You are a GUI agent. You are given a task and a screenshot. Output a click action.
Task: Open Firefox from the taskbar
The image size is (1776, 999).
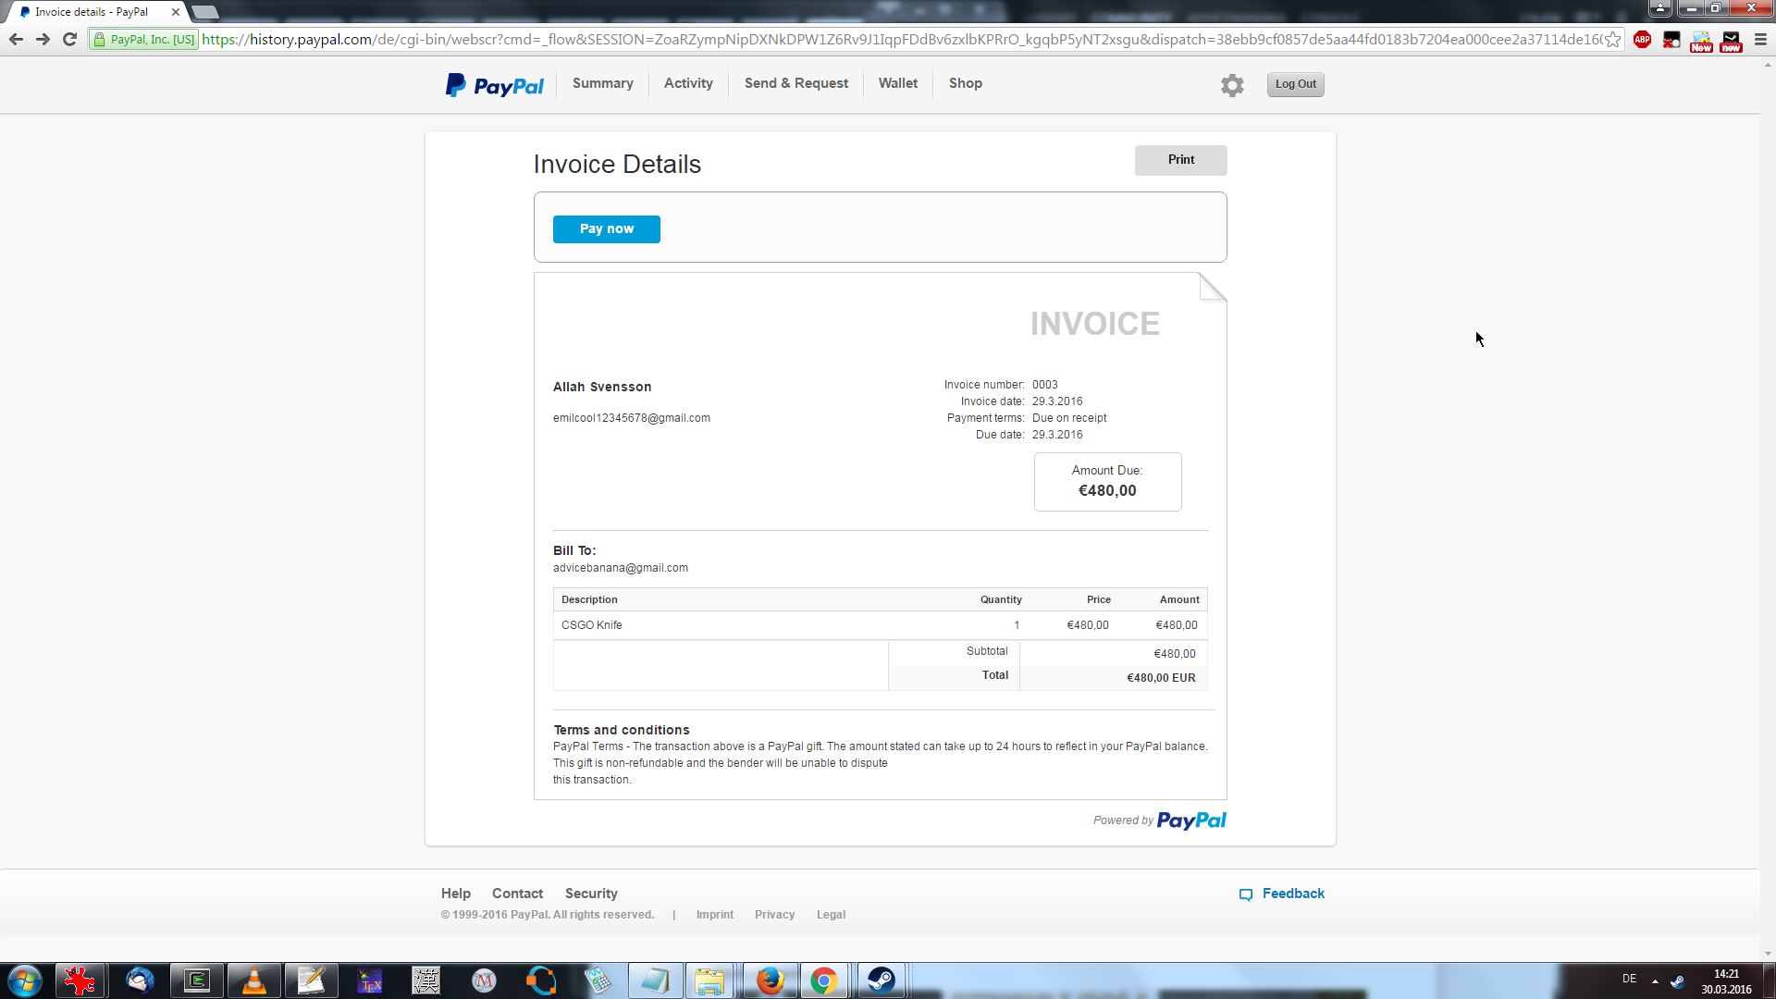(x=769, y=980)
